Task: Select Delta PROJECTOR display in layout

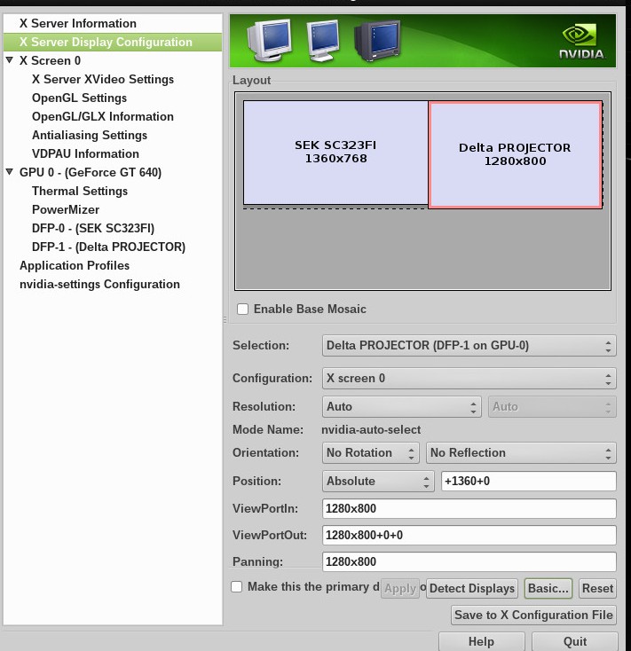Action: (515, 154)
